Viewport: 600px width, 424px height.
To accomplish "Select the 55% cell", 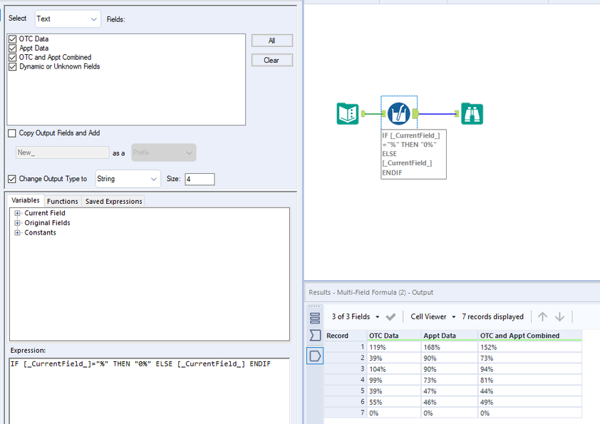I will pyautogui.click(x=393, y=402).
